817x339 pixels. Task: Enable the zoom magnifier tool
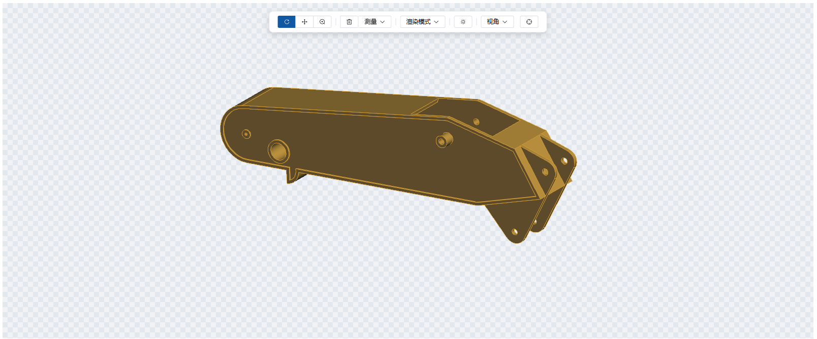(322, 22)
